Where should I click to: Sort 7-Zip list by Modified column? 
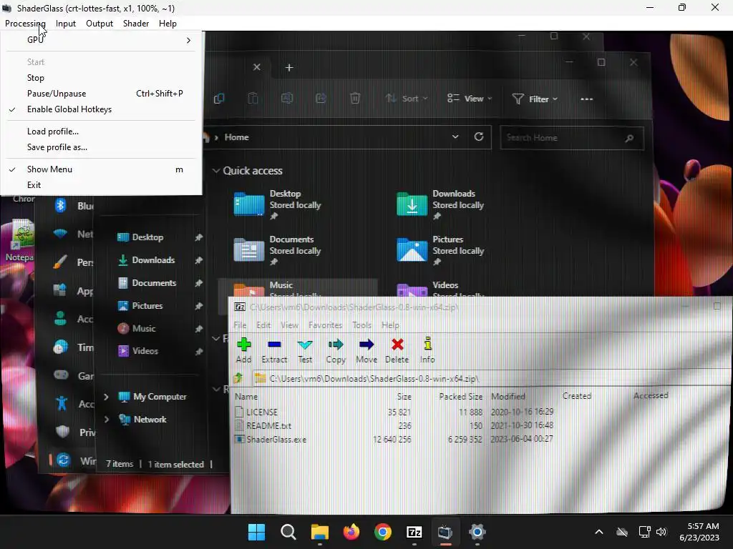point(508,396)
